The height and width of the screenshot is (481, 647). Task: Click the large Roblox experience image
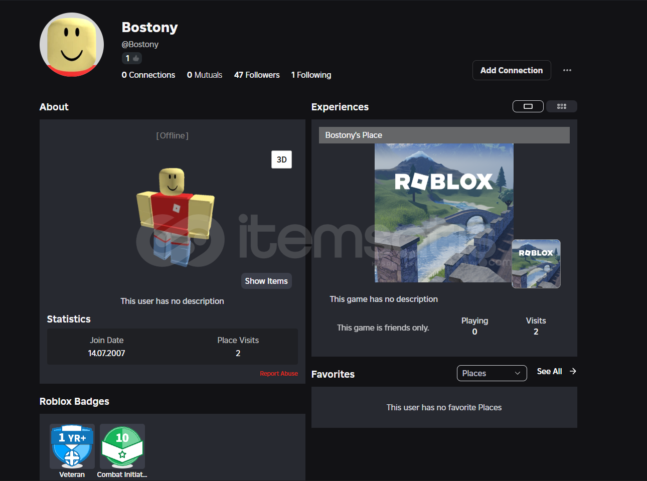(x=444, y=213)
